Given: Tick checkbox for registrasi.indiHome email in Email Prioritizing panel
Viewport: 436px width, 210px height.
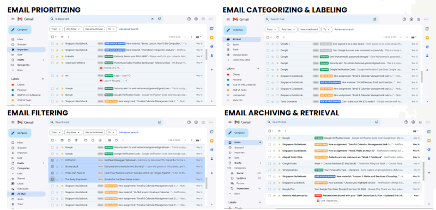Looking at the screenshot, I should click(x=52, y=63).
